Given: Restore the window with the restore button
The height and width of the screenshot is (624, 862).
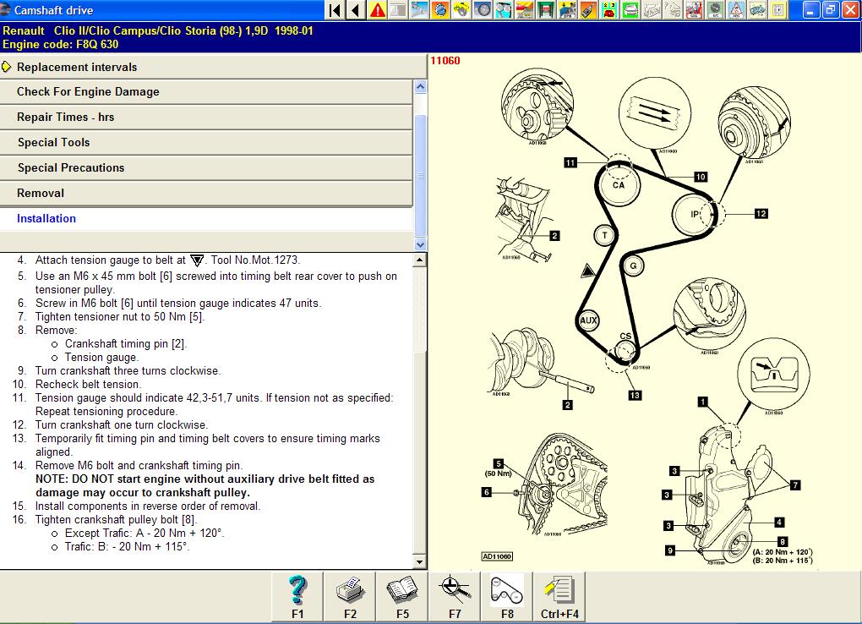Looking at the screenshot, I should [x=830, y=10].
